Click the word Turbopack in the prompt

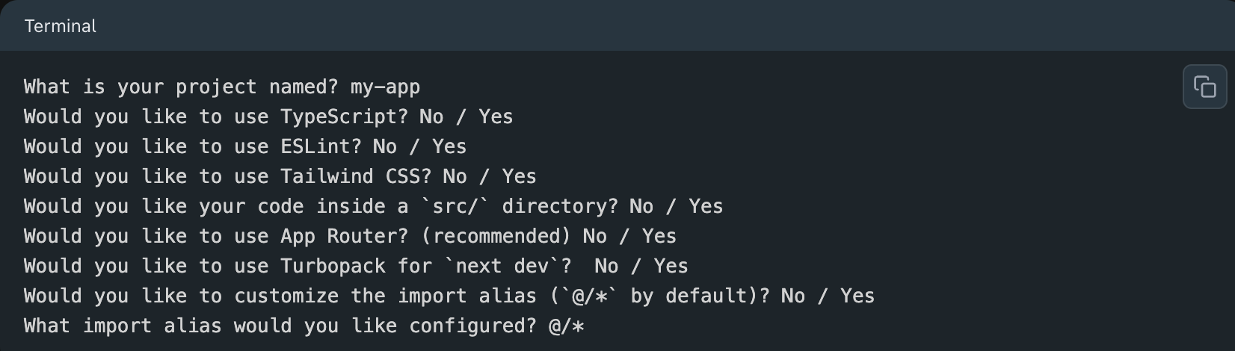click(333, 267)
